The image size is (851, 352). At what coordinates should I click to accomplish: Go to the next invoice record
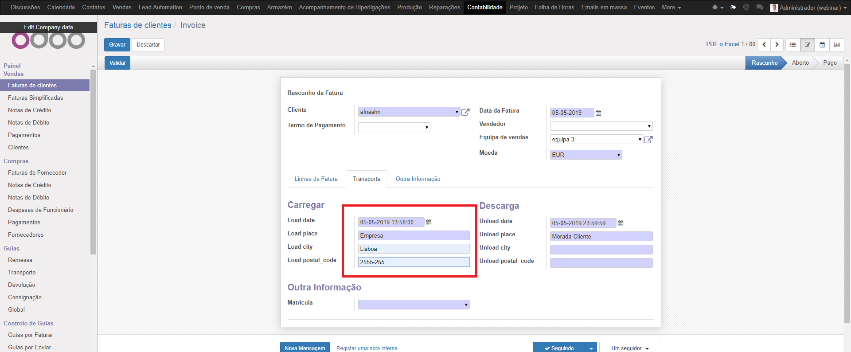pyautogui.click(x=777, y=45)
